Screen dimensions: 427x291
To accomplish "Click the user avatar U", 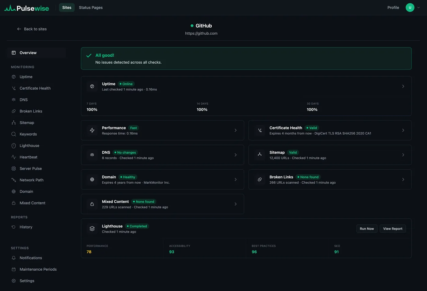I will 410,8.
